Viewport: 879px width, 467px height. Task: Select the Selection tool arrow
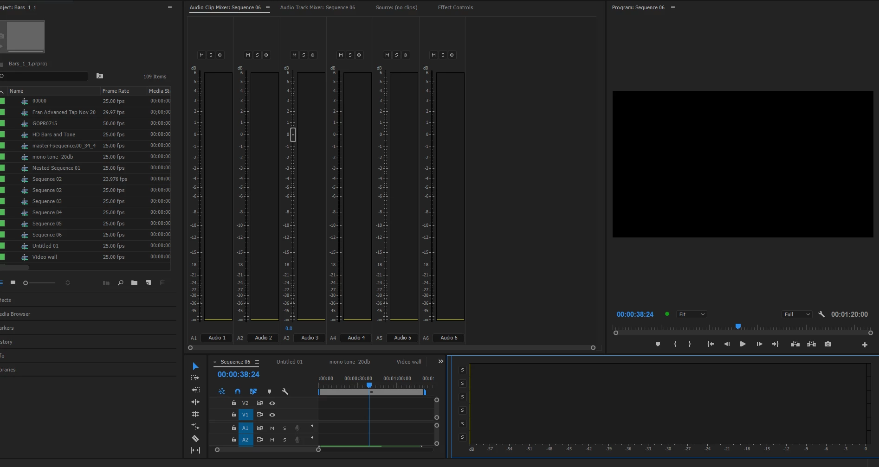coord(195,366)
